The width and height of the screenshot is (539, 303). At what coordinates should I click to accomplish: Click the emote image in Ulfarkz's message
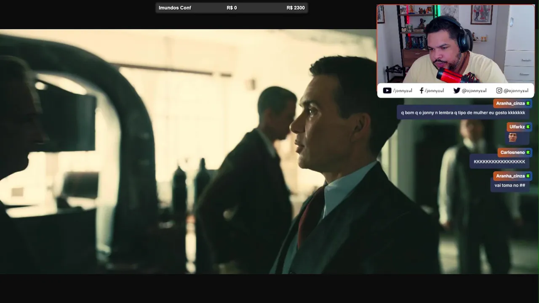(x=512, y=137)
